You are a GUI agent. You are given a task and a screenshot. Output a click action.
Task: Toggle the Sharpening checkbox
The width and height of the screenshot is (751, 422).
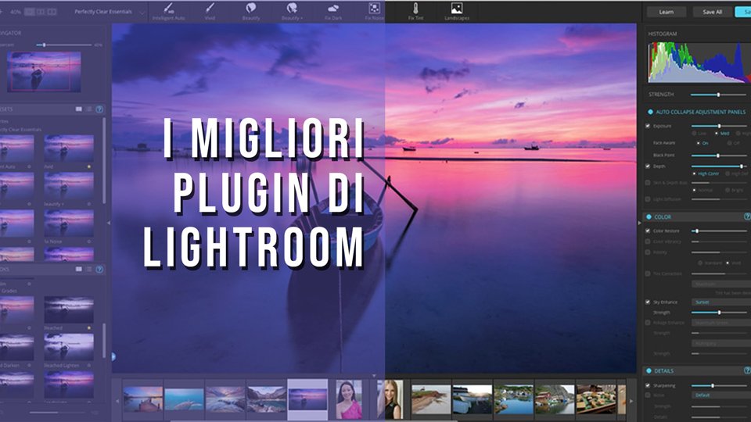pyautogui.click(x=648, y=385)
